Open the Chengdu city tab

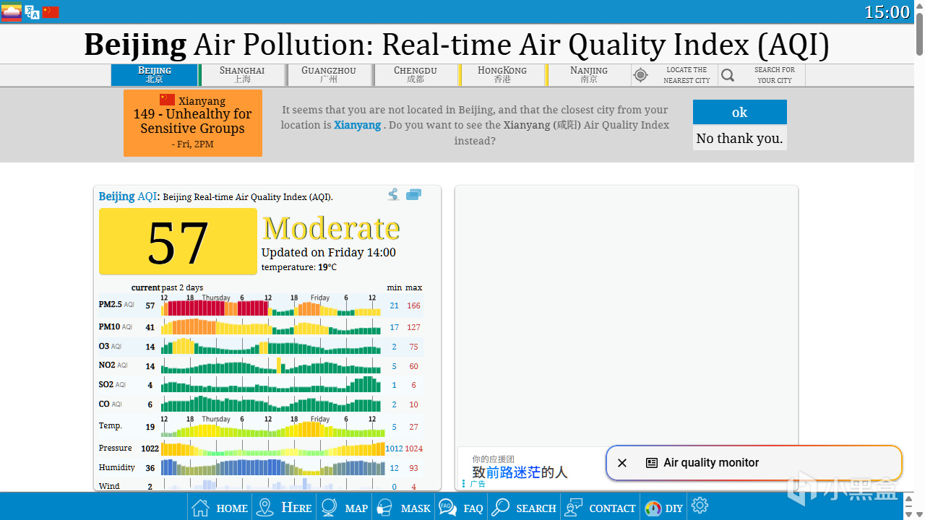click(416, 75)
